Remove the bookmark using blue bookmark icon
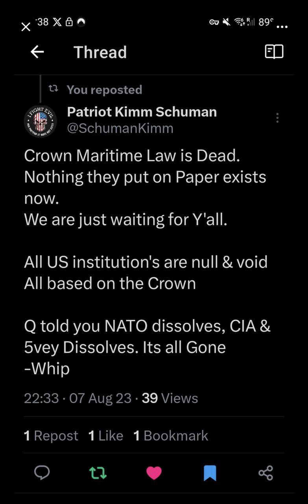308x504 pixels. pos(210,472)
